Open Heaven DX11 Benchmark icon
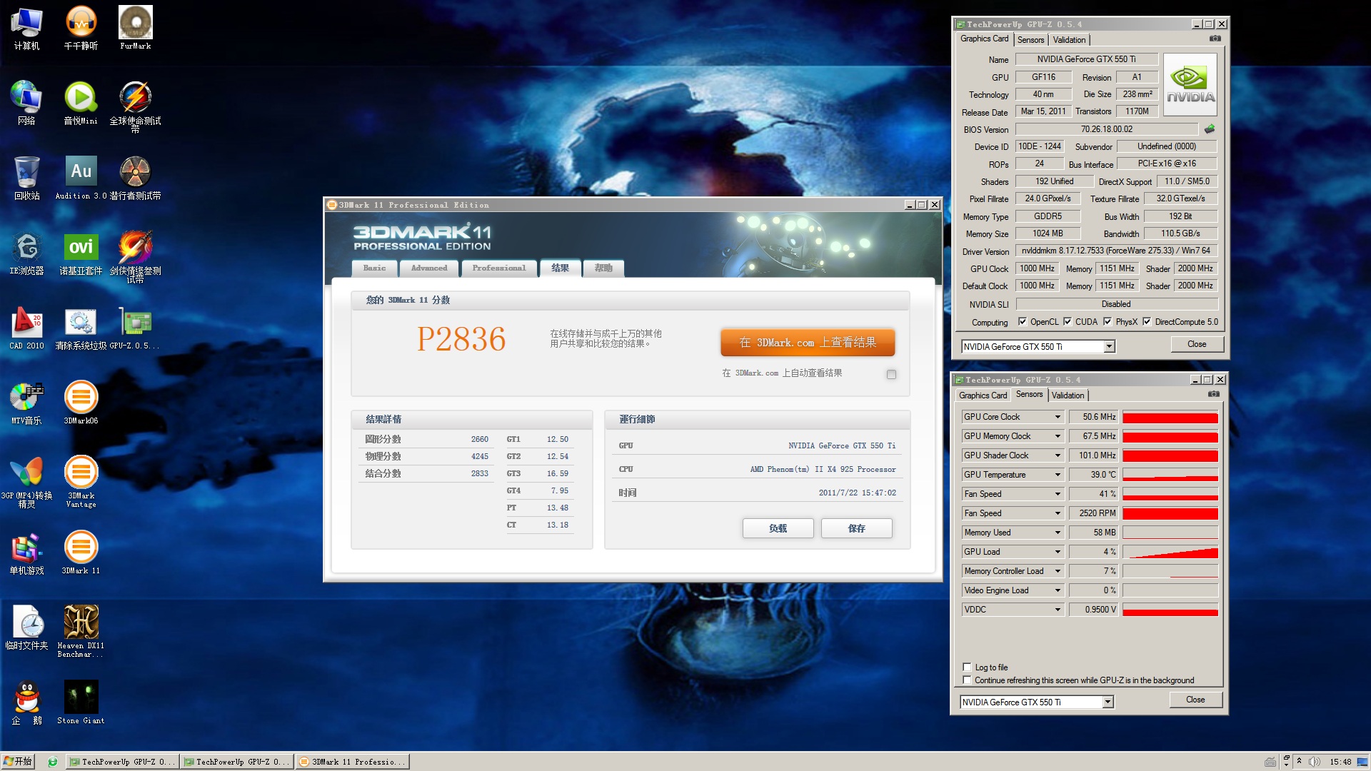The width and height of the screenshot is (1371, 771). [x=81, y=631]
